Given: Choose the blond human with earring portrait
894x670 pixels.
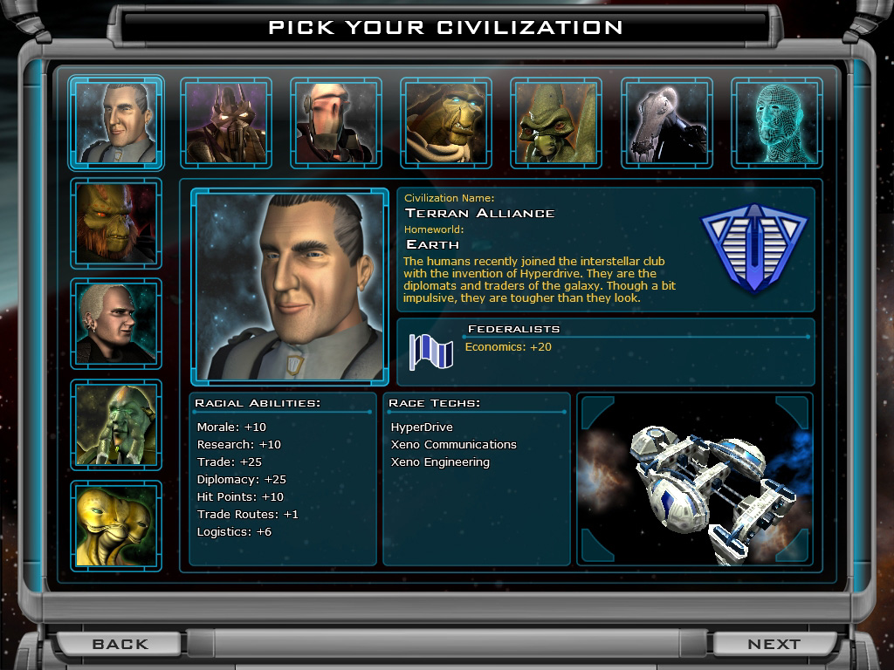Looking at the screenshot, I should tap(116, 325).
